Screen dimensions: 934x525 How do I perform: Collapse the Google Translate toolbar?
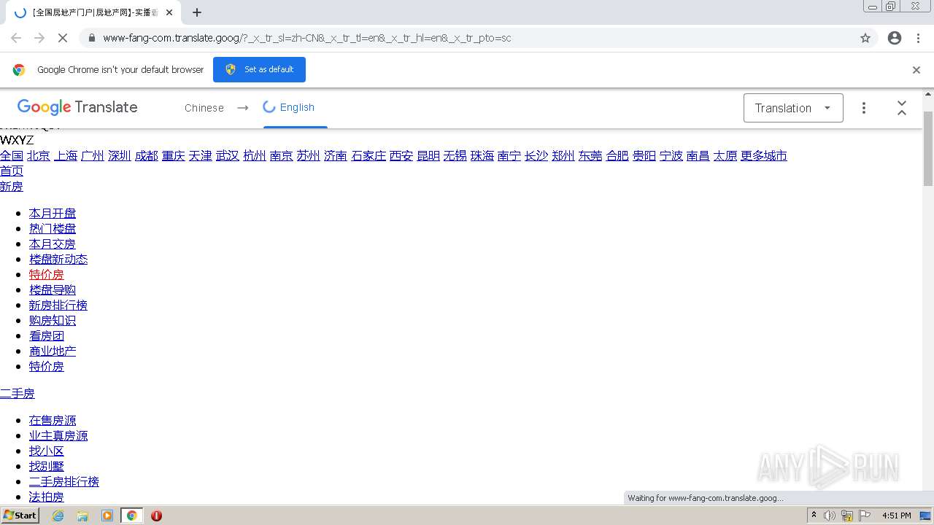pos(902,108)
